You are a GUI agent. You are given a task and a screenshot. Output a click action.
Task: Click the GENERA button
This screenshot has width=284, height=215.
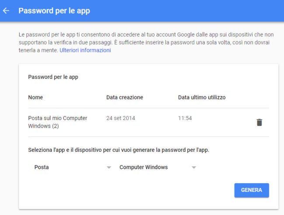click(x=252, y=190)
